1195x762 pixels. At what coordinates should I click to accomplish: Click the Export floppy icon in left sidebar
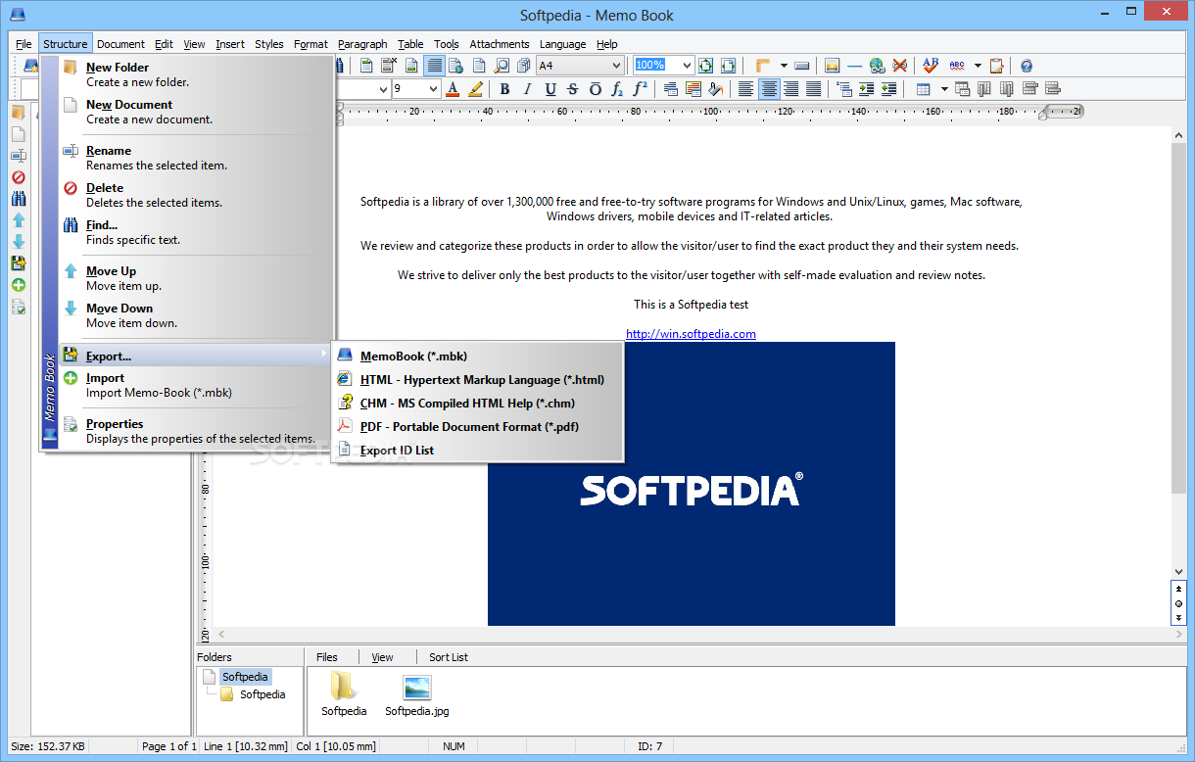point(18,263)
